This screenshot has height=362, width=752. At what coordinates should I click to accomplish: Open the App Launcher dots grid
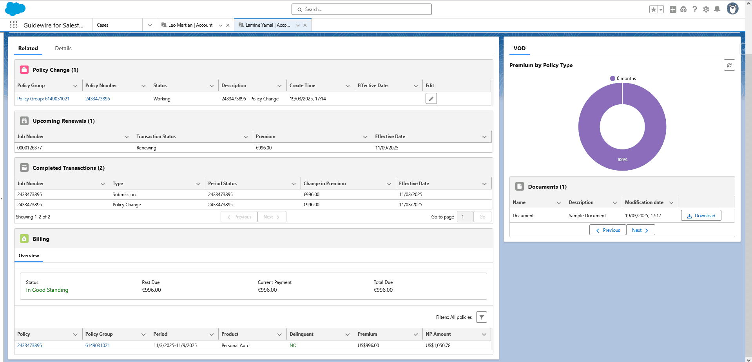13,25
